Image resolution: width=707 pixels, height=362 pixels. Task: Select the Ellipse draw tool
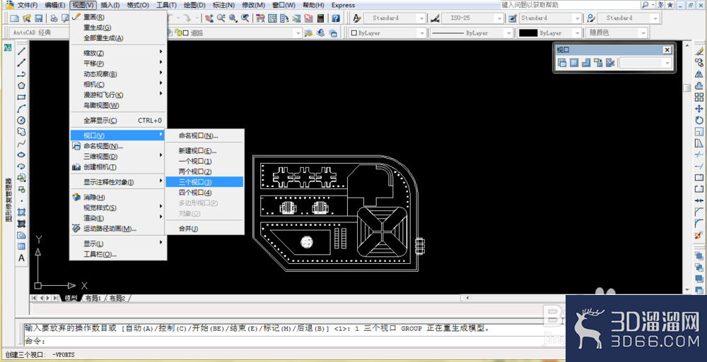click(21, 155)
